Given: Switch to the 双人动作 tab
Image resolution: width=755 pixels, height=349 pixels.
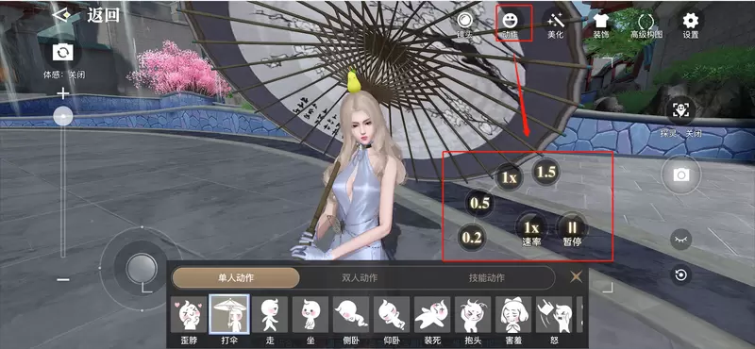Looking at the screenshot, I should (360, 277).
